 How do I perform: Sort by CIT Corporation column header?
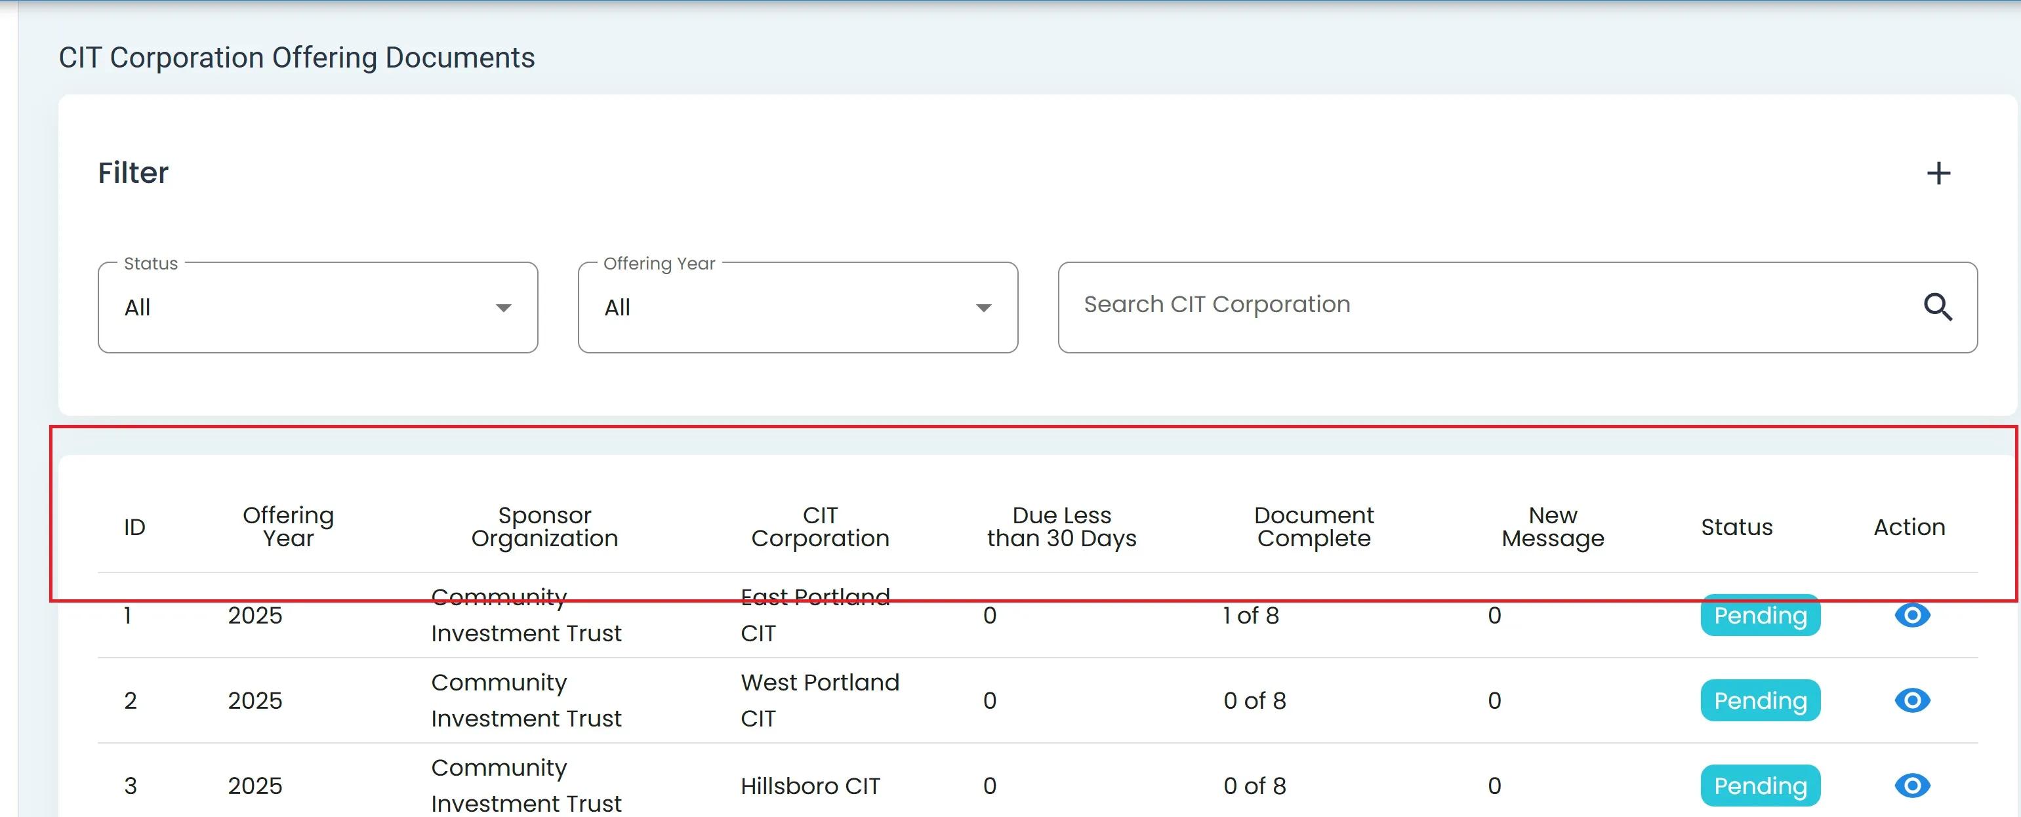click(820, 527)
